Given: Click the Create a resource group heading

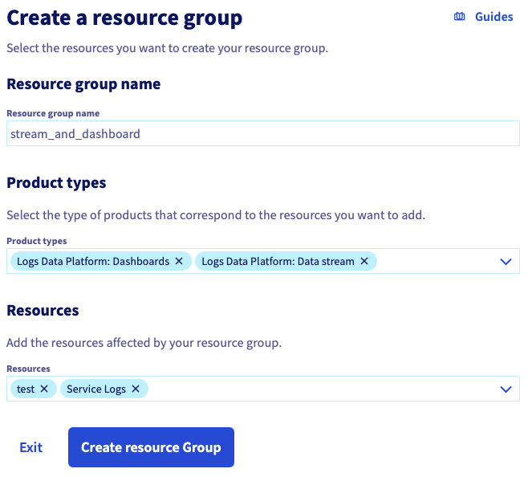Looking at the screenshot, I should (124, 18).
